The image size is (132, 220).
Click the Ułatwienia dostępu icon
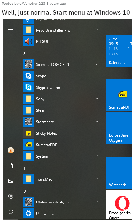[x=28, y=202]
